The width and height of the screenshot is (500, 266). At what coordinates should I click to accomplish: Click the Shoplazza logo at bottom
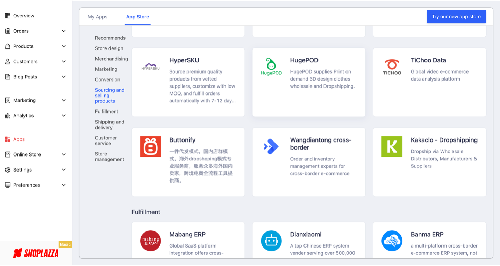tap(36, 253)
